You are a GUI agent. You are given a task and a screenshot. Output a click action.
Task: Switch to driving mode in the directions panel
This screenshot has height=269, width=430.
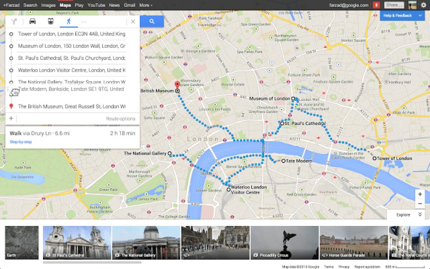click(x=32, y=22)
